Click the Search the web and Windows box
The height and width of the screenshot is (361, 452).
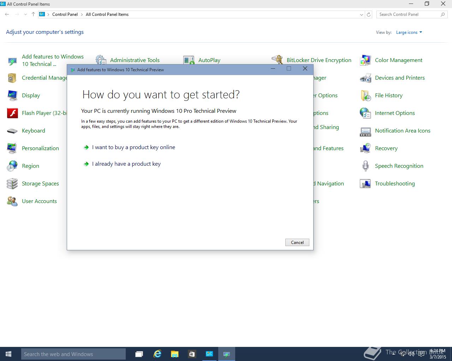[x=73, y=354]
